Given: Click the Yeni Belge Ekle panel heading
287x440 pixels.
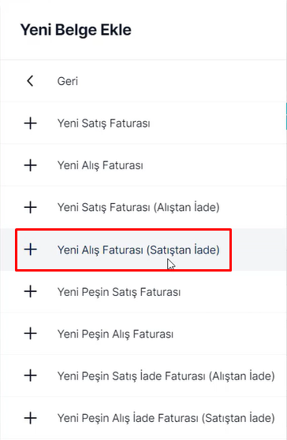Looking at the screenshot, I should point(76,30).
